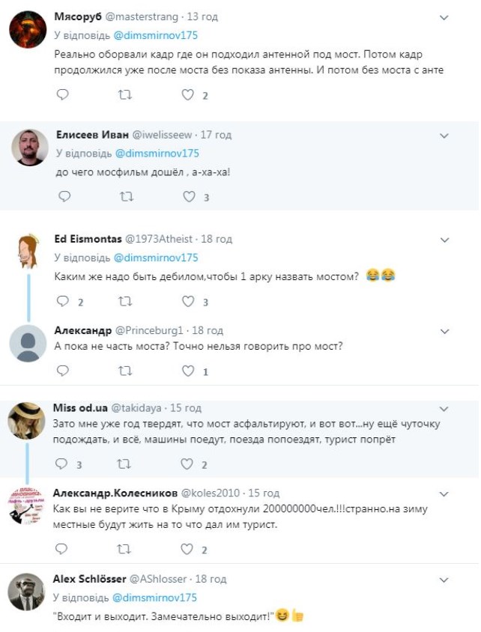Screen dimensions: 481x632
Task: Retweet Мясоруб's tweet about the antenna
Action: click(x=127, y=95)
